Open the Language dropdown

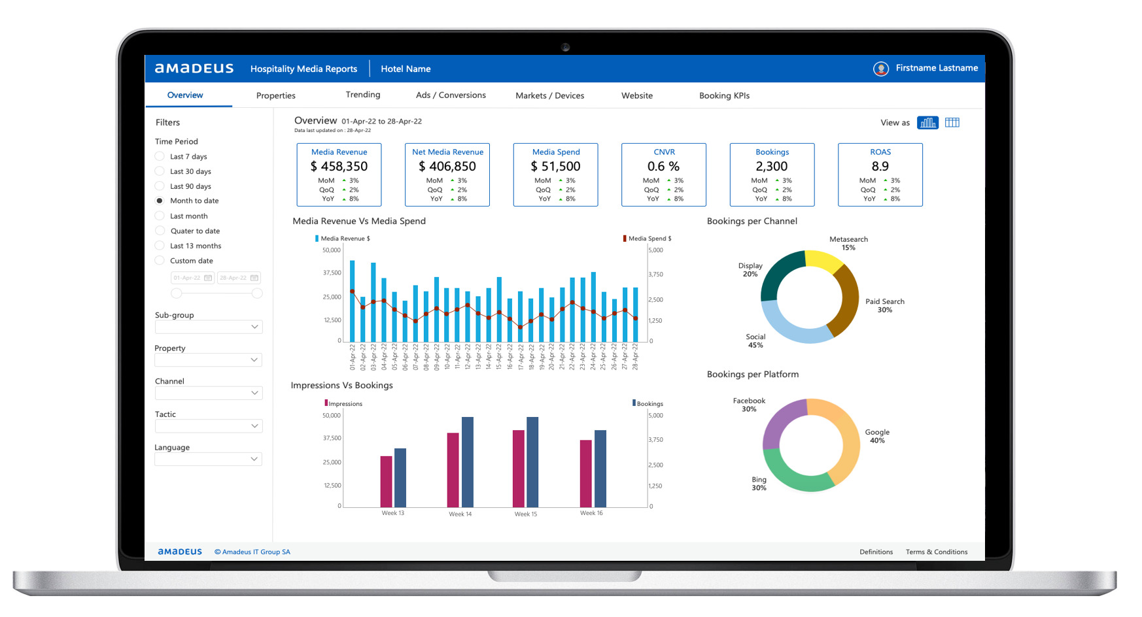click(x=209, y=459)
